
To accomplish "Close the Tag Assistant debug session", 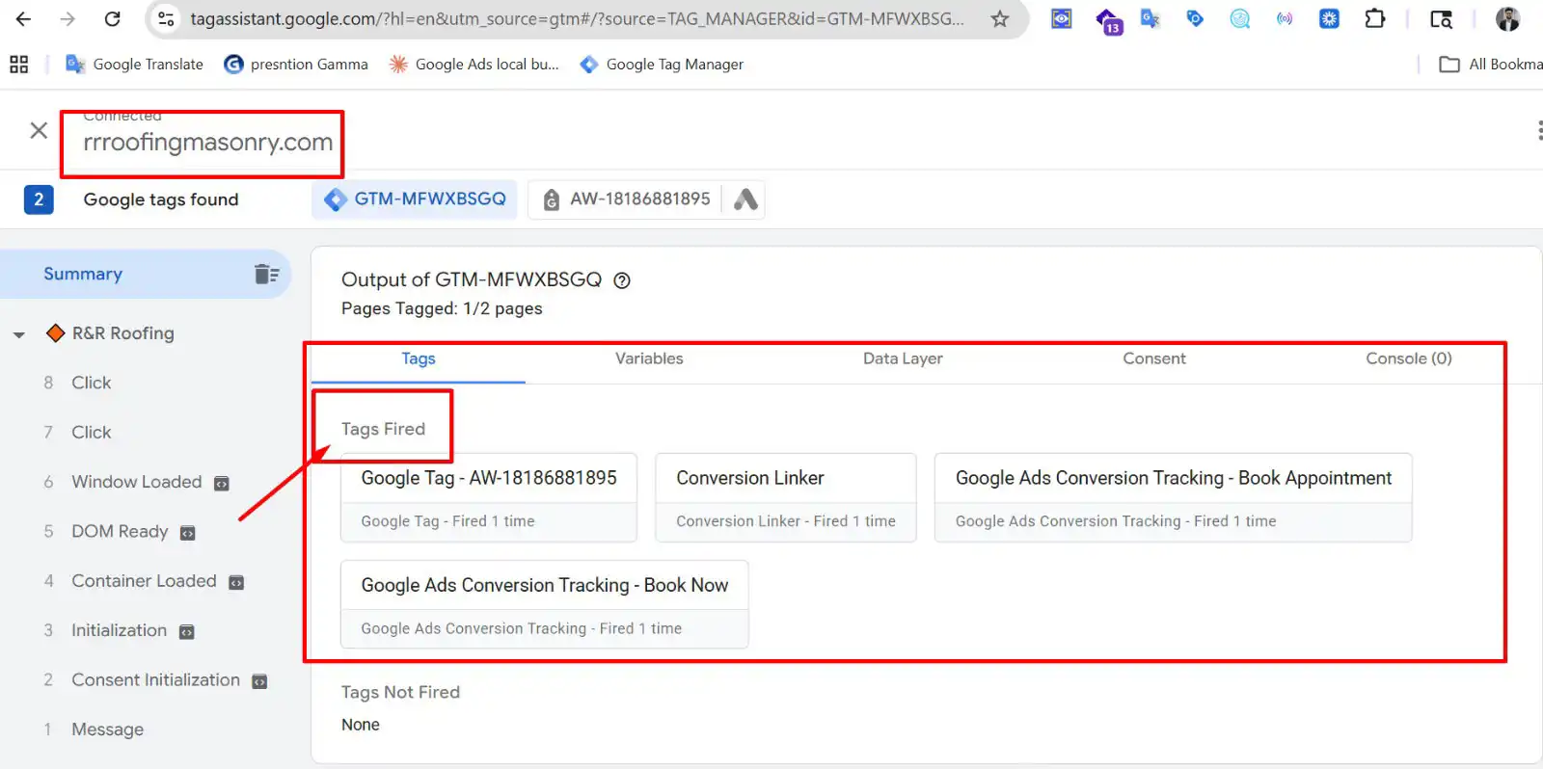I will [x=39, y=130].
